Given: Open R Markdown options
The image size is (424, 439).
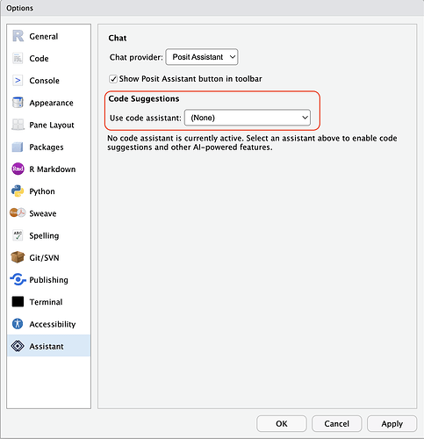Looking at the screenshot, I should click(x=49, y=169).
